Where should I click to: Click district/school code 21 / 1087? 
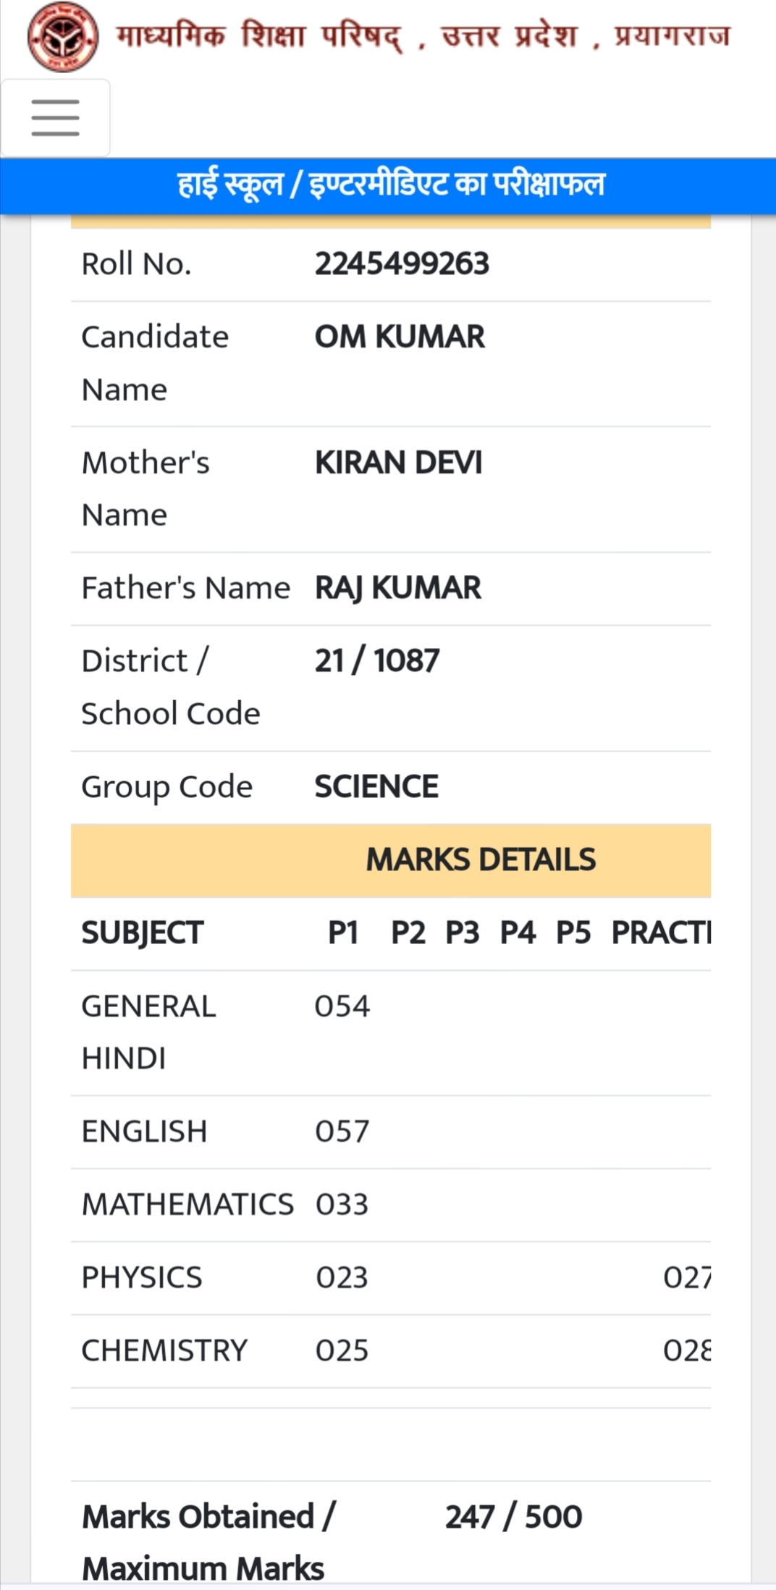377,660
